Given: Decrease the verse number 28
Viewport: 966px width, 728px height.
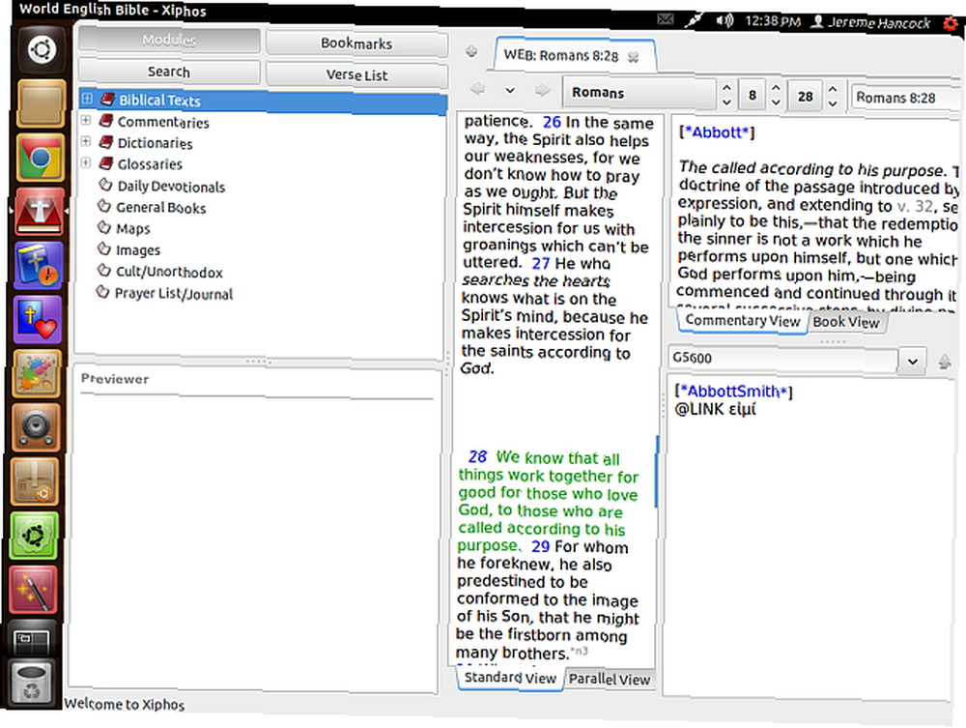Looking at the screenshot, I should pos(833,104).
